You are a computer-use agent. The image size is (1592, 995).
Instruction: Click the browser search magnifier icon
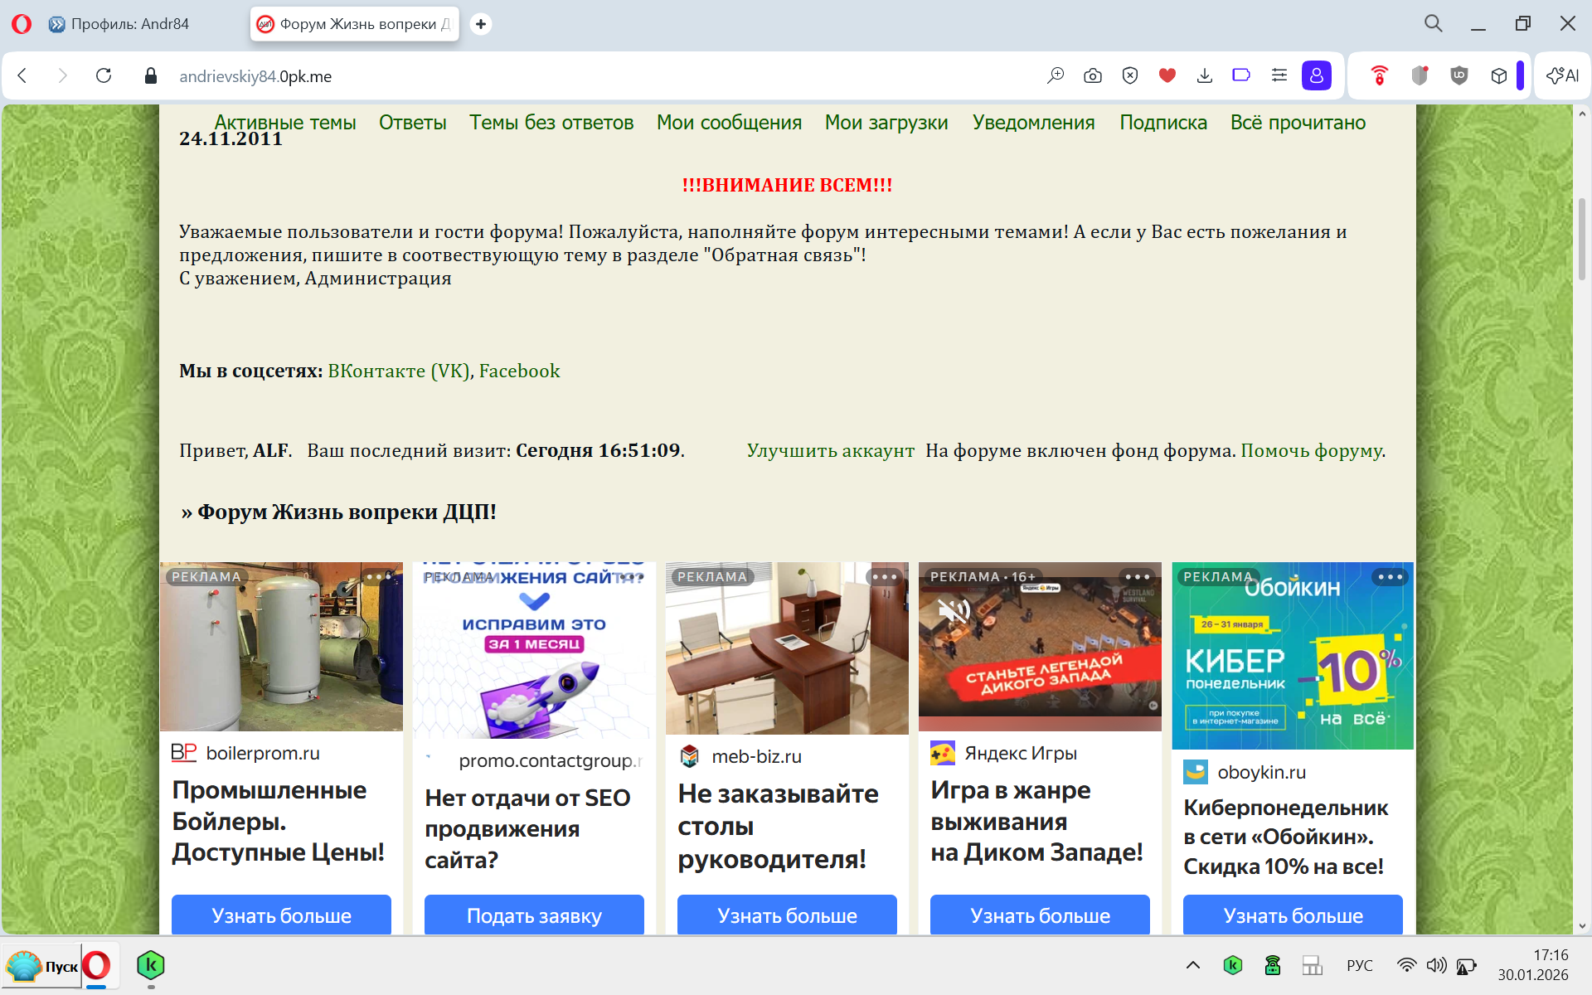tap(1434, 23)
